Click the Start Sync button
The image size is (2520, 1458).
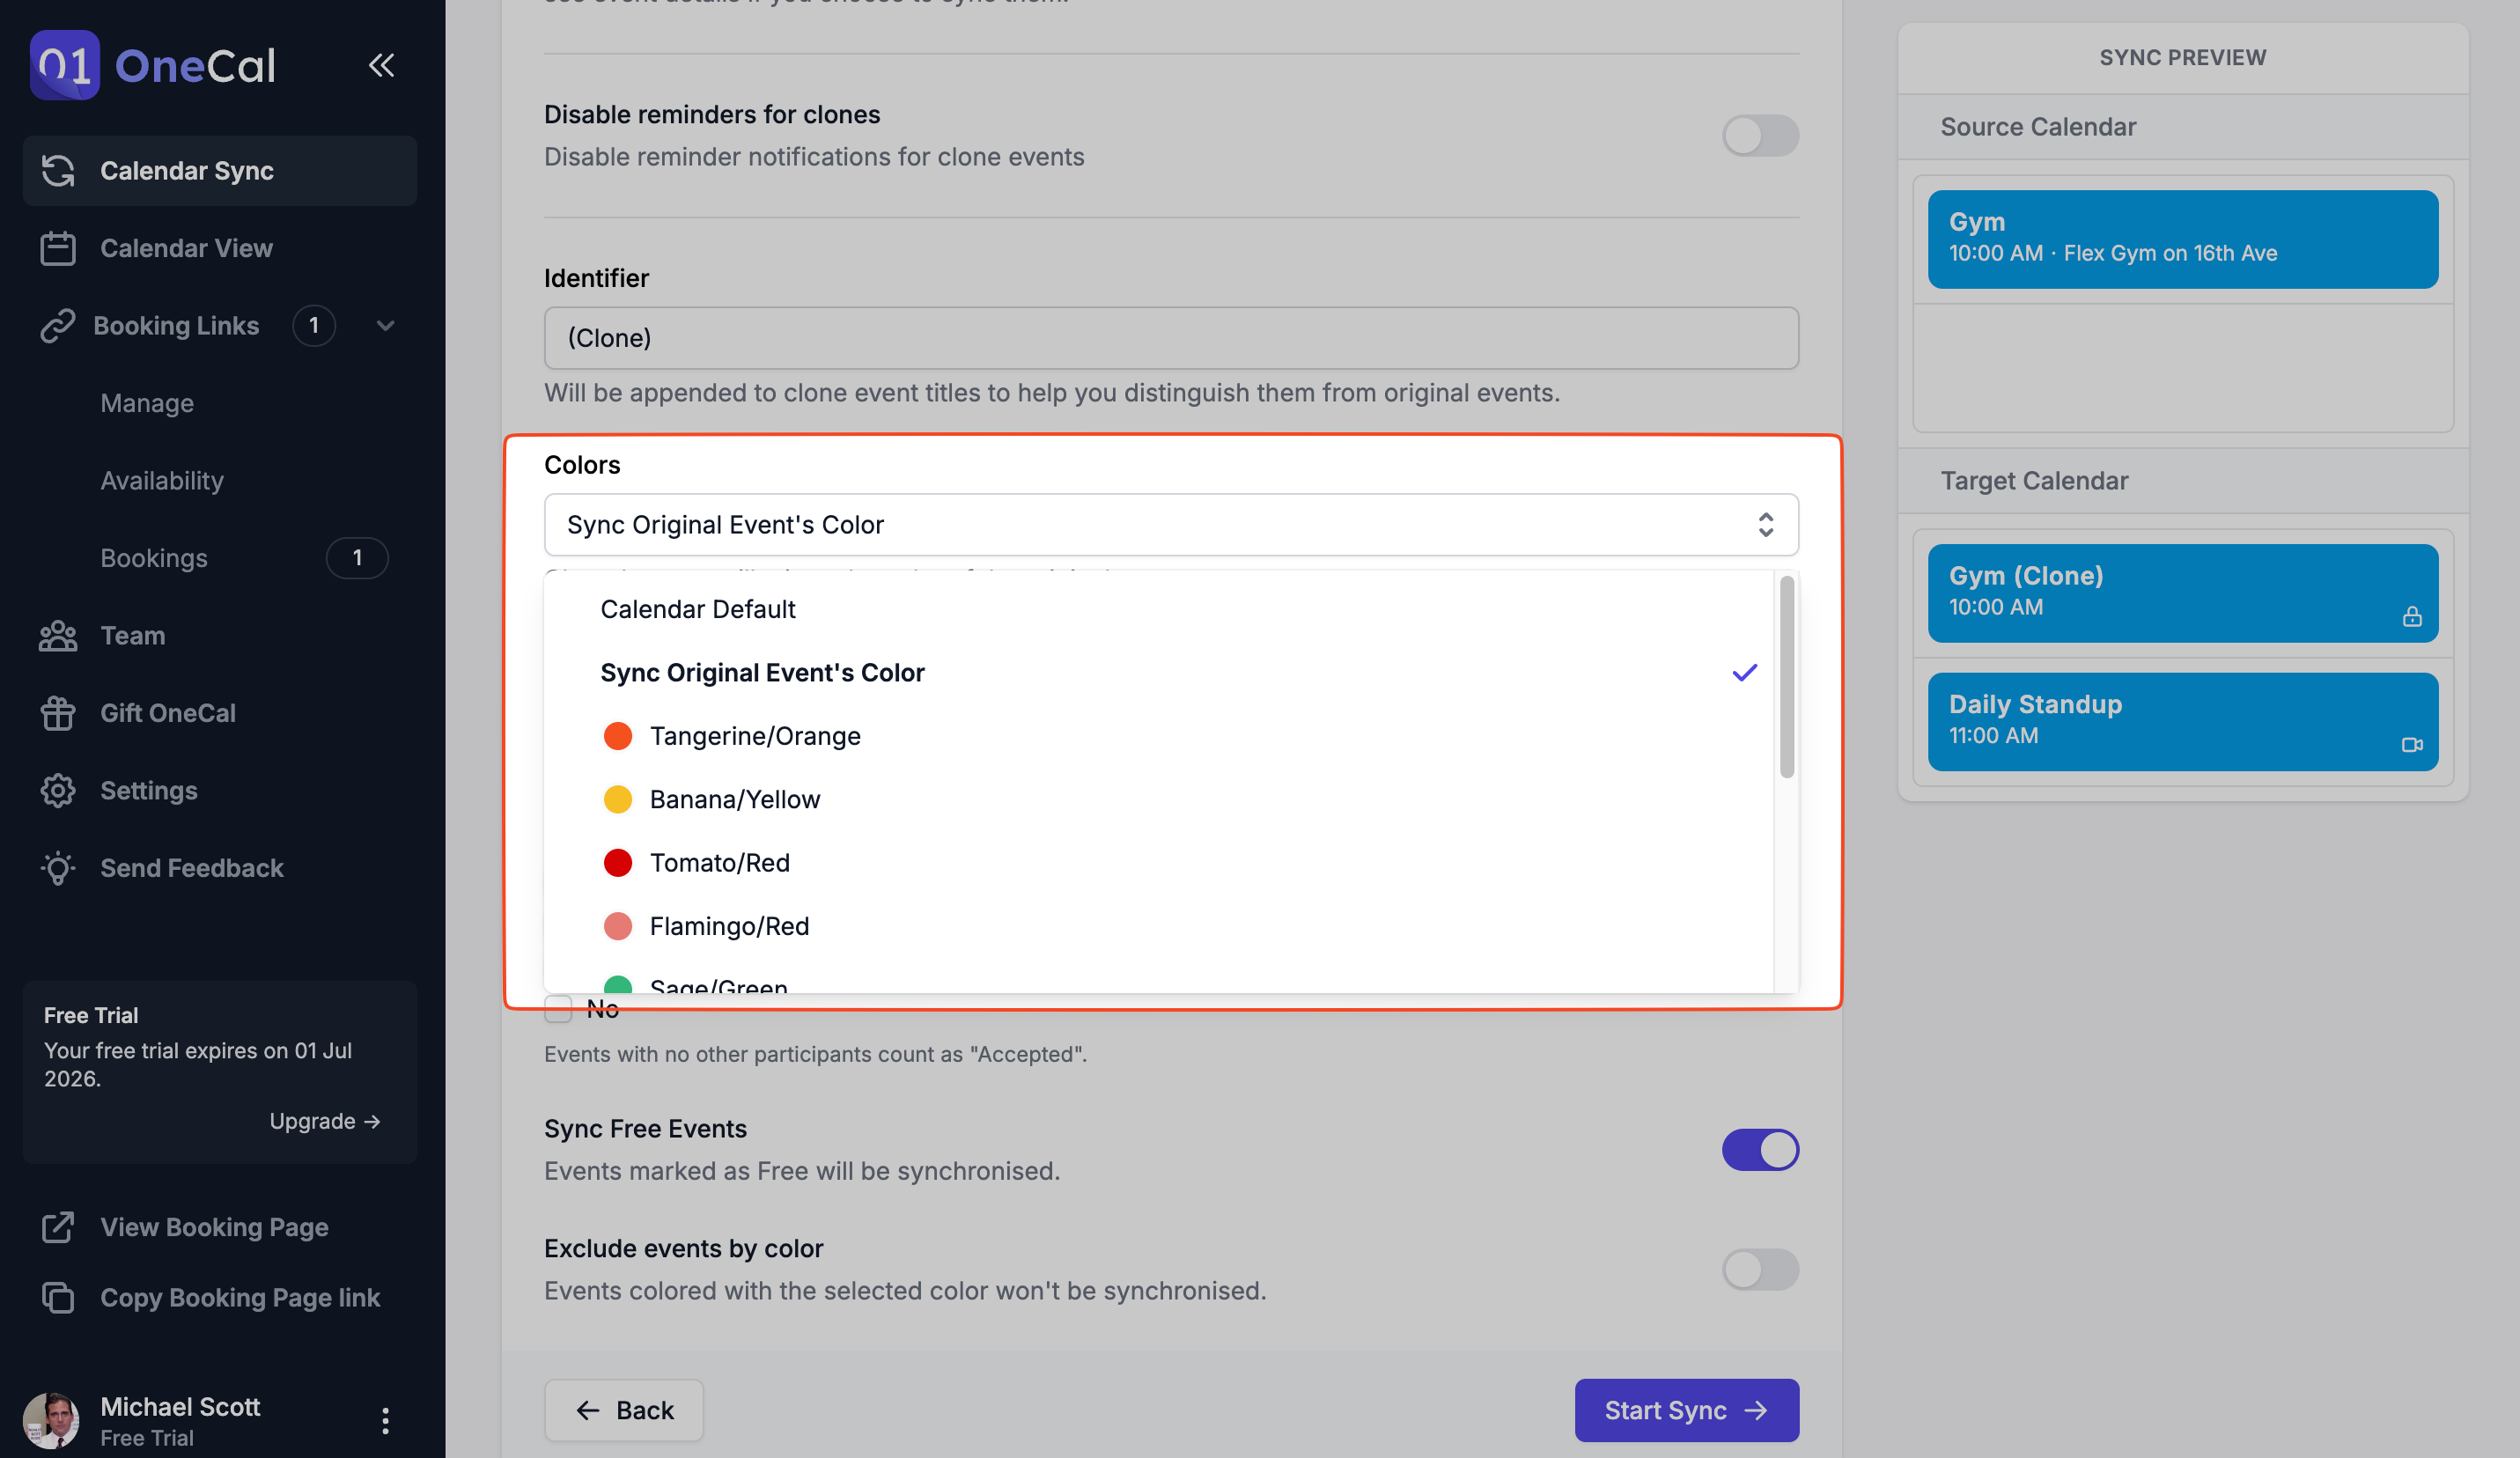[x=1686, y=1410]
